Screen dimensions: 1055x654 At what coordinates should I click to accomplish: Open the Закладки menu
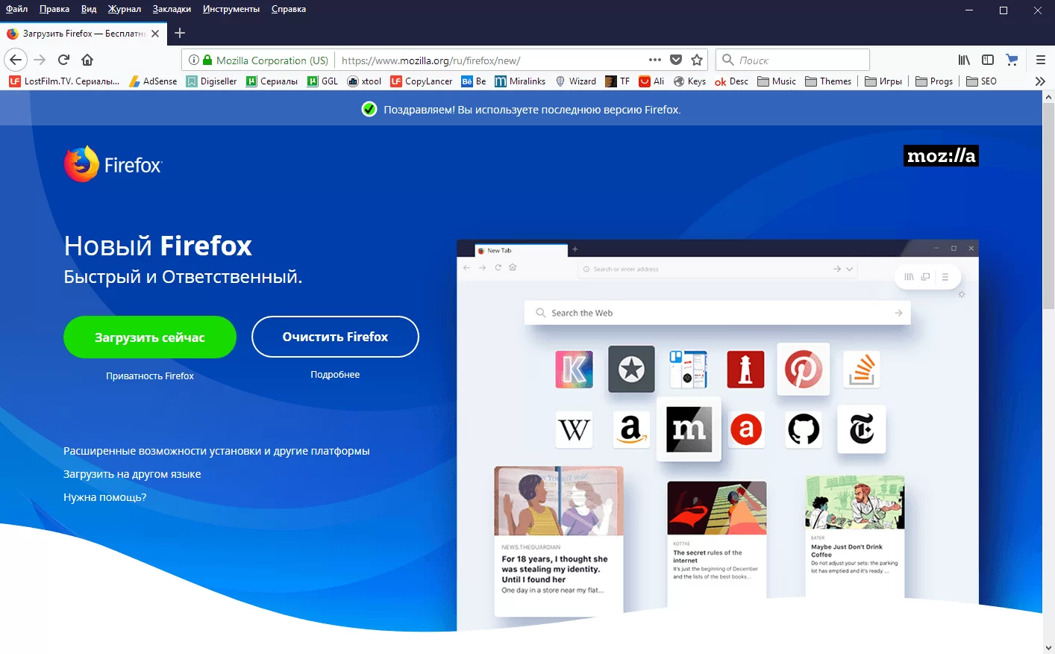[172, 9]
